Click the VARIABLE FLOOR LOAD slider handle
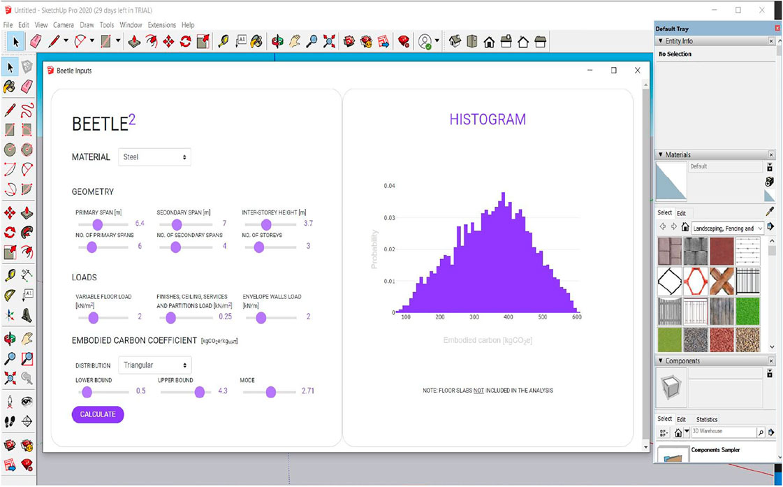 coord(93,318)
